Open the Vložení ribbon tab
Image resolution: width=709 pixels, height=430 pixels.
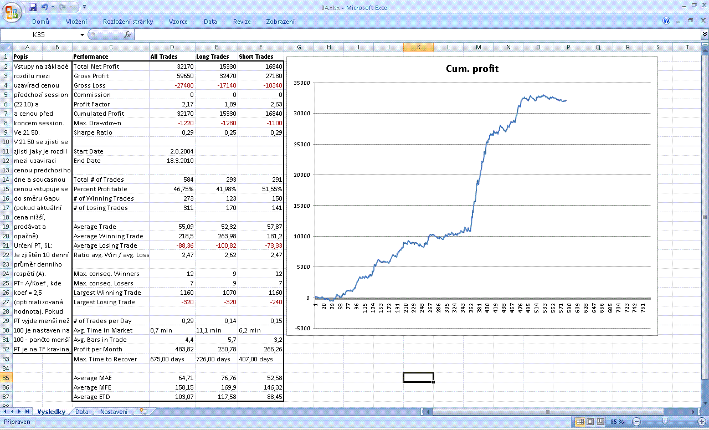(76, 22)
